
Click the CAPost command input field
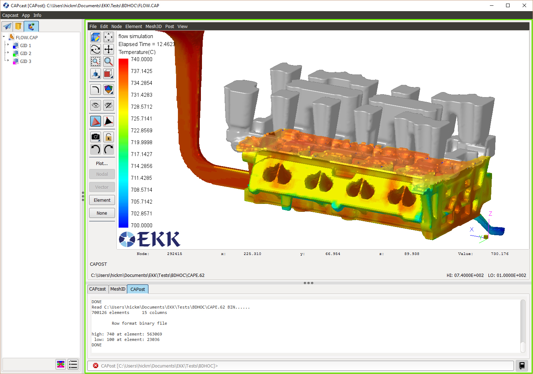pos(300,366)
